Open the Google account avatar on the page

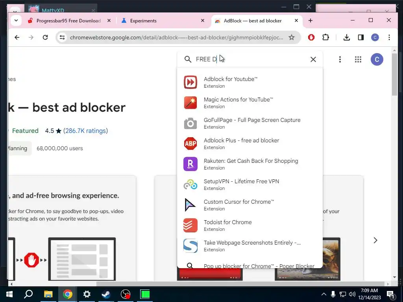(377, 59)
